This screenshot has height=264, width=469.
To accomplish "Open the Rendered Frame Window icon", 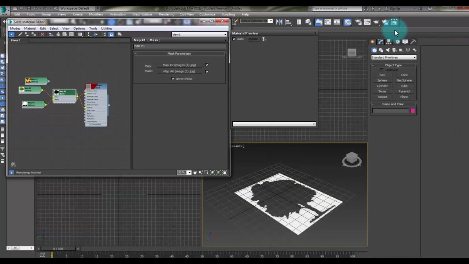I will tap(367, 22).
